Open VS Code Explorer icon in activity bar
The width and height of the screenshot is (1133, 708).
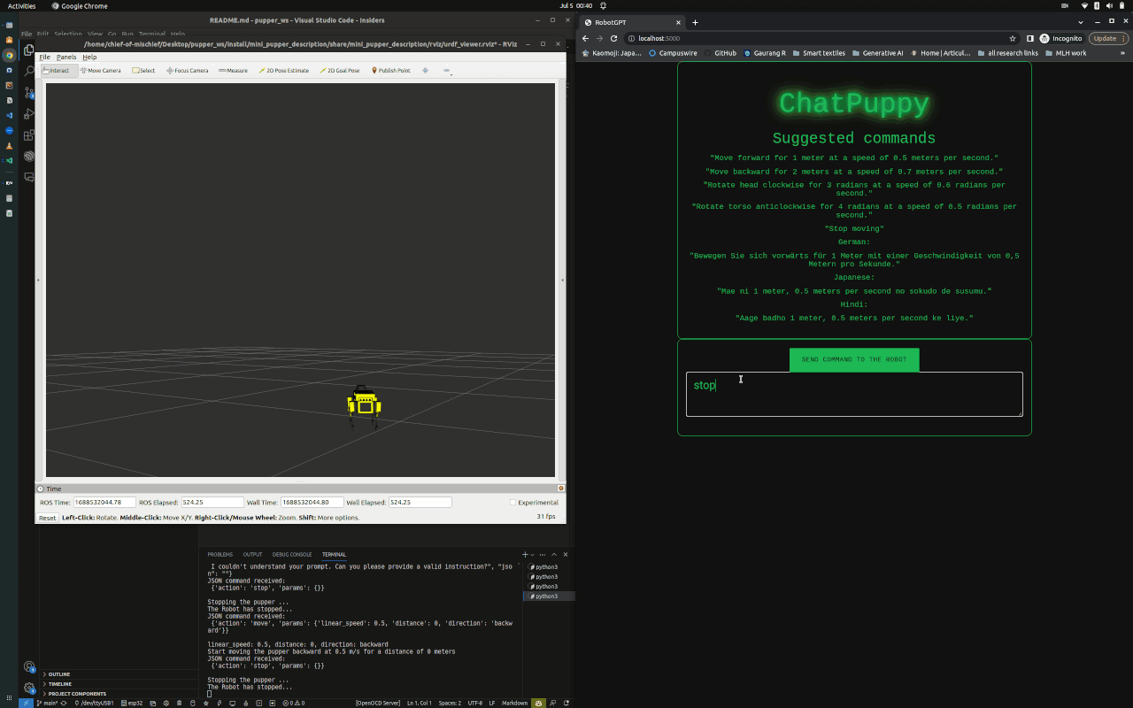[x=29, y=50]
